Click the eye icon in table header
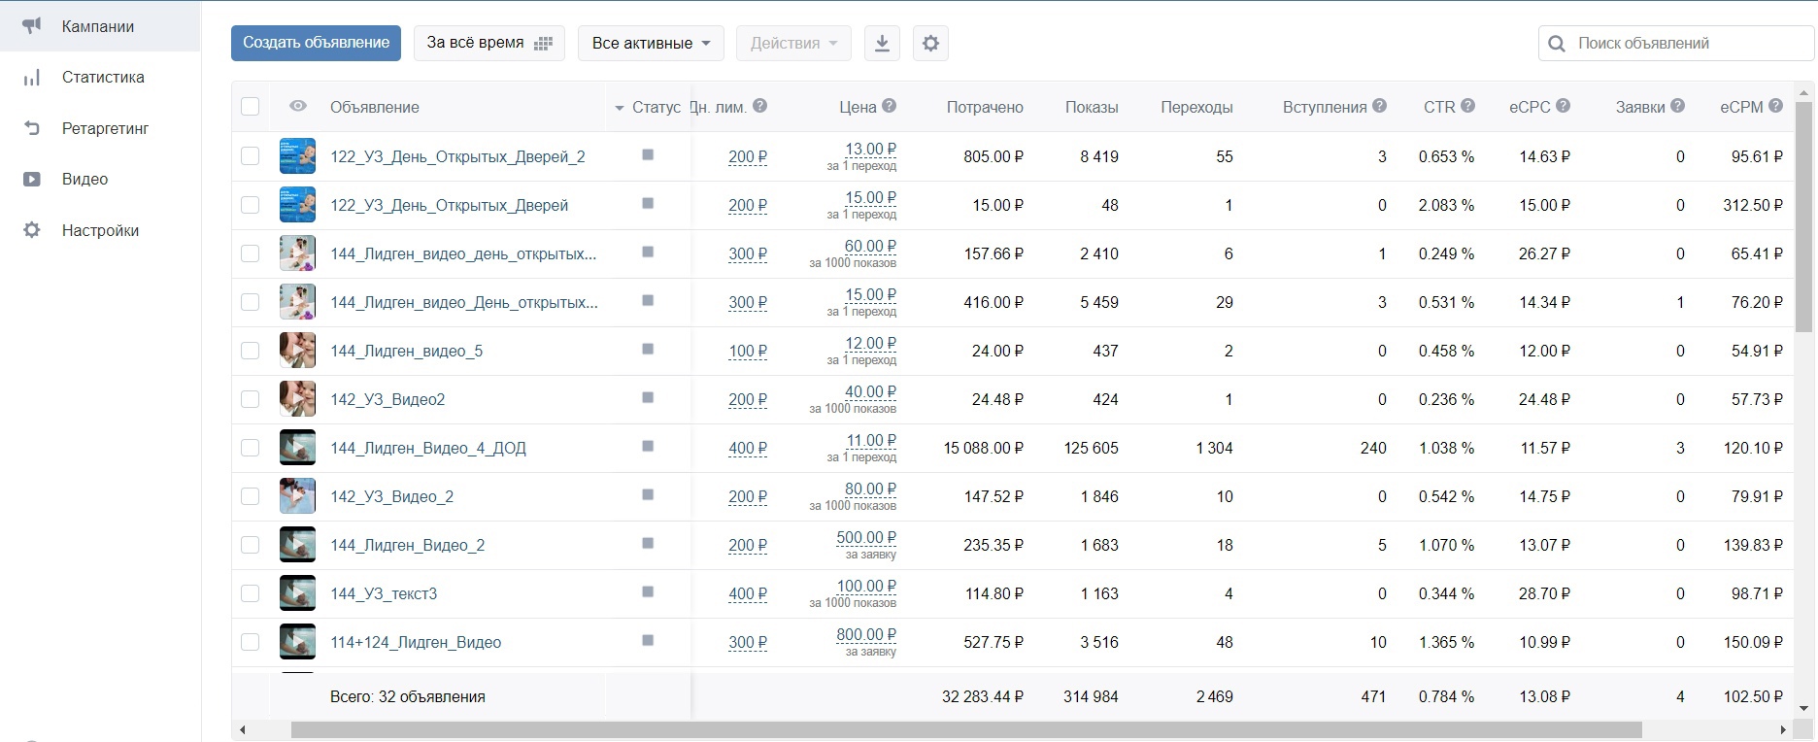The image size is (1818, 742). coord(298,107)
